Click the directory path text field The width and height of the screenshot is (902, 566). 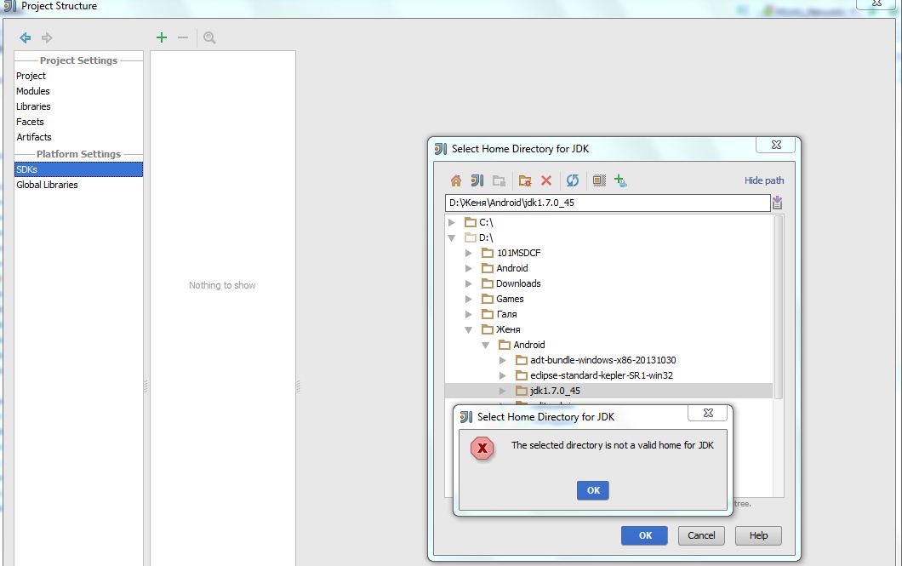(608, 203)
